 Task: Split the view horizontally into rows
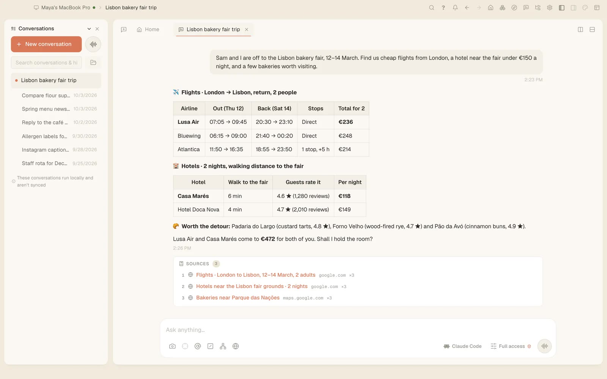coord(592,30)
